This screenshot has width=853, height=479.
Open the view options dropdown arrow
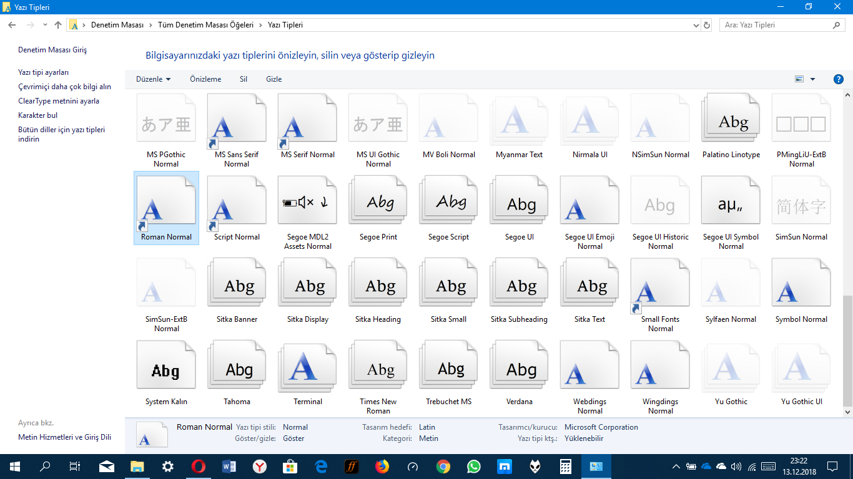[812, 79]
